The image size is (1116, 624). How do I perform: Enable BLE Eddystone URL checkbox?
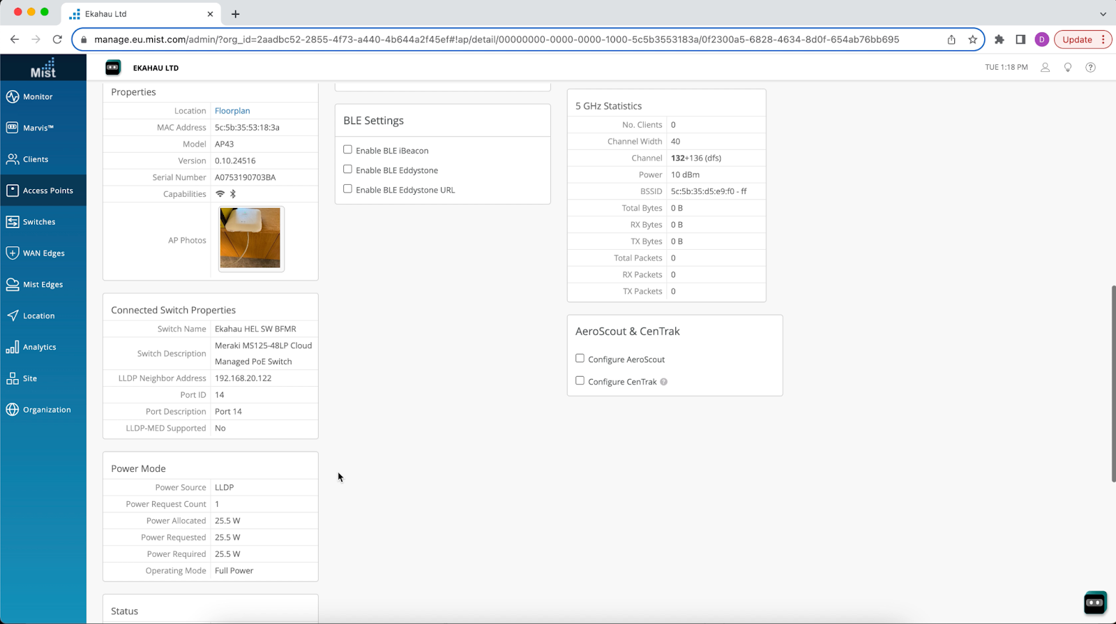(347, 188)
